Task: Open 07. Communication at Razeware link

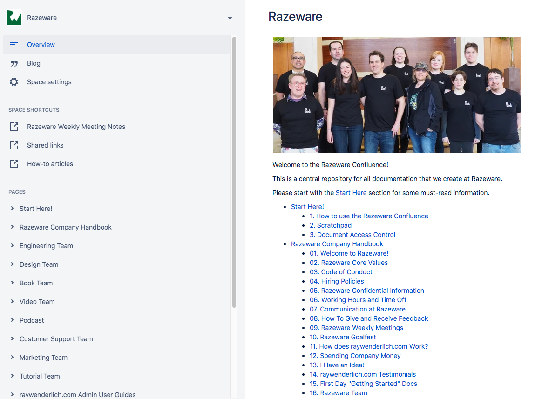Action: tap(358, 309)
